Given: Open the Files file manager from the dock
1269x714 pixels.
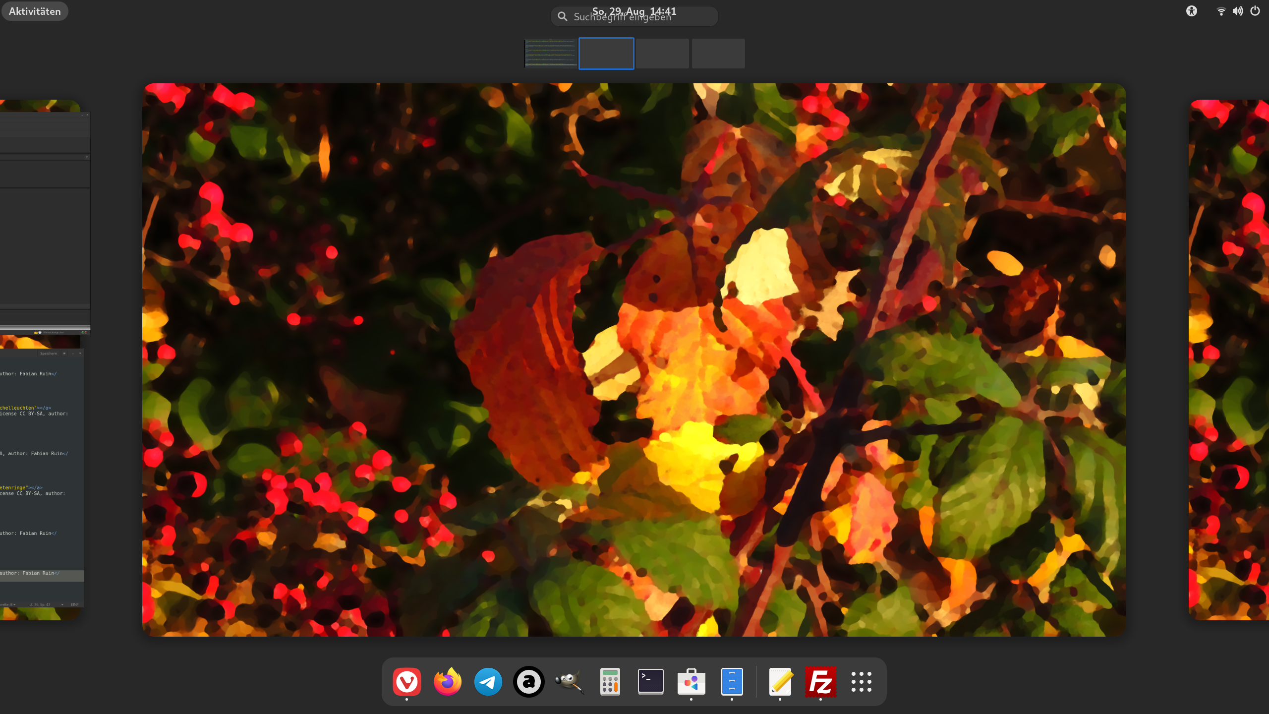Looking at the screenshot, I should (x=732, y=682).
